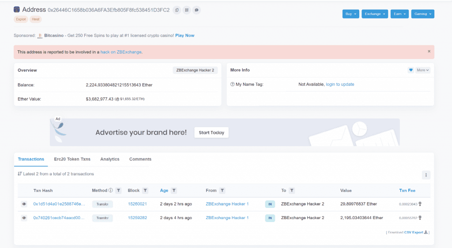Click the 2 days 4 hrs ago age
Image resolution: width=452 pixels, height=248 pixels.
pos(176,218)
